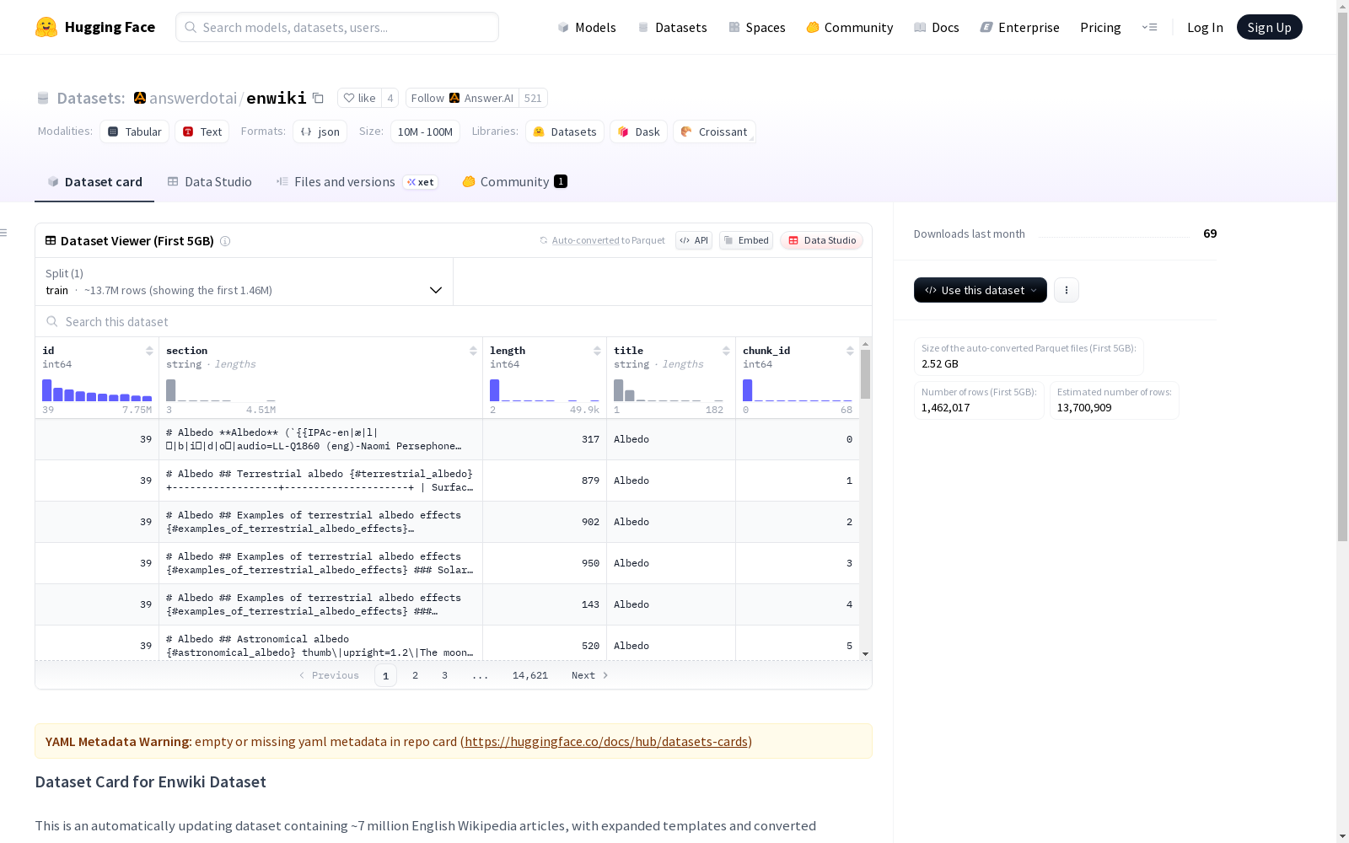Open the Files and versions tab

pyautogui.click(x=357, y=182)
